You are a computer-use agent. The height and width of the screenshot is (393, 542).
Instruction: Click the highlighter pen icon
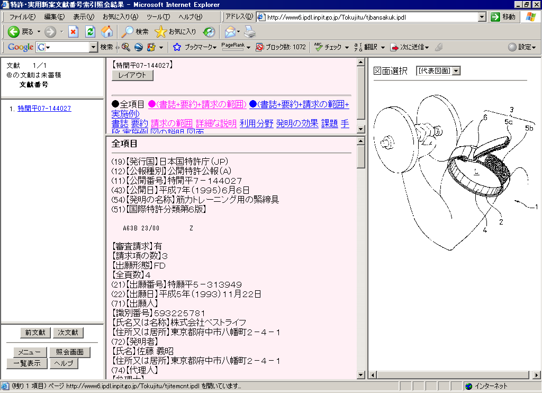click(439, 47)
